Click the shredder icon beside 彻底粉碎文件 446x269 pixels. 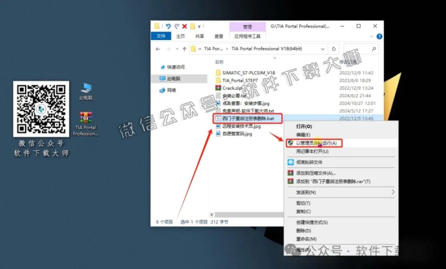[x=291, y=162]
